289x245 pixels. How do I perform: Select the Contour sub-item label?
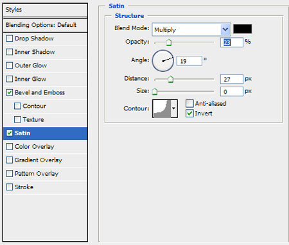[x=35, y=106]
